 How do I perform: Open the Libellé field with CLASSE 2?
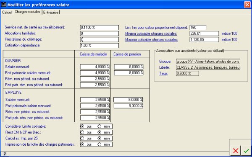[x=208, y=67]
